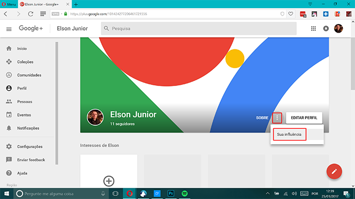Image resolution: width=355 pixels, height=199 pixels.
Task: Open Task View in taskbar
Action: coord(115,193)
